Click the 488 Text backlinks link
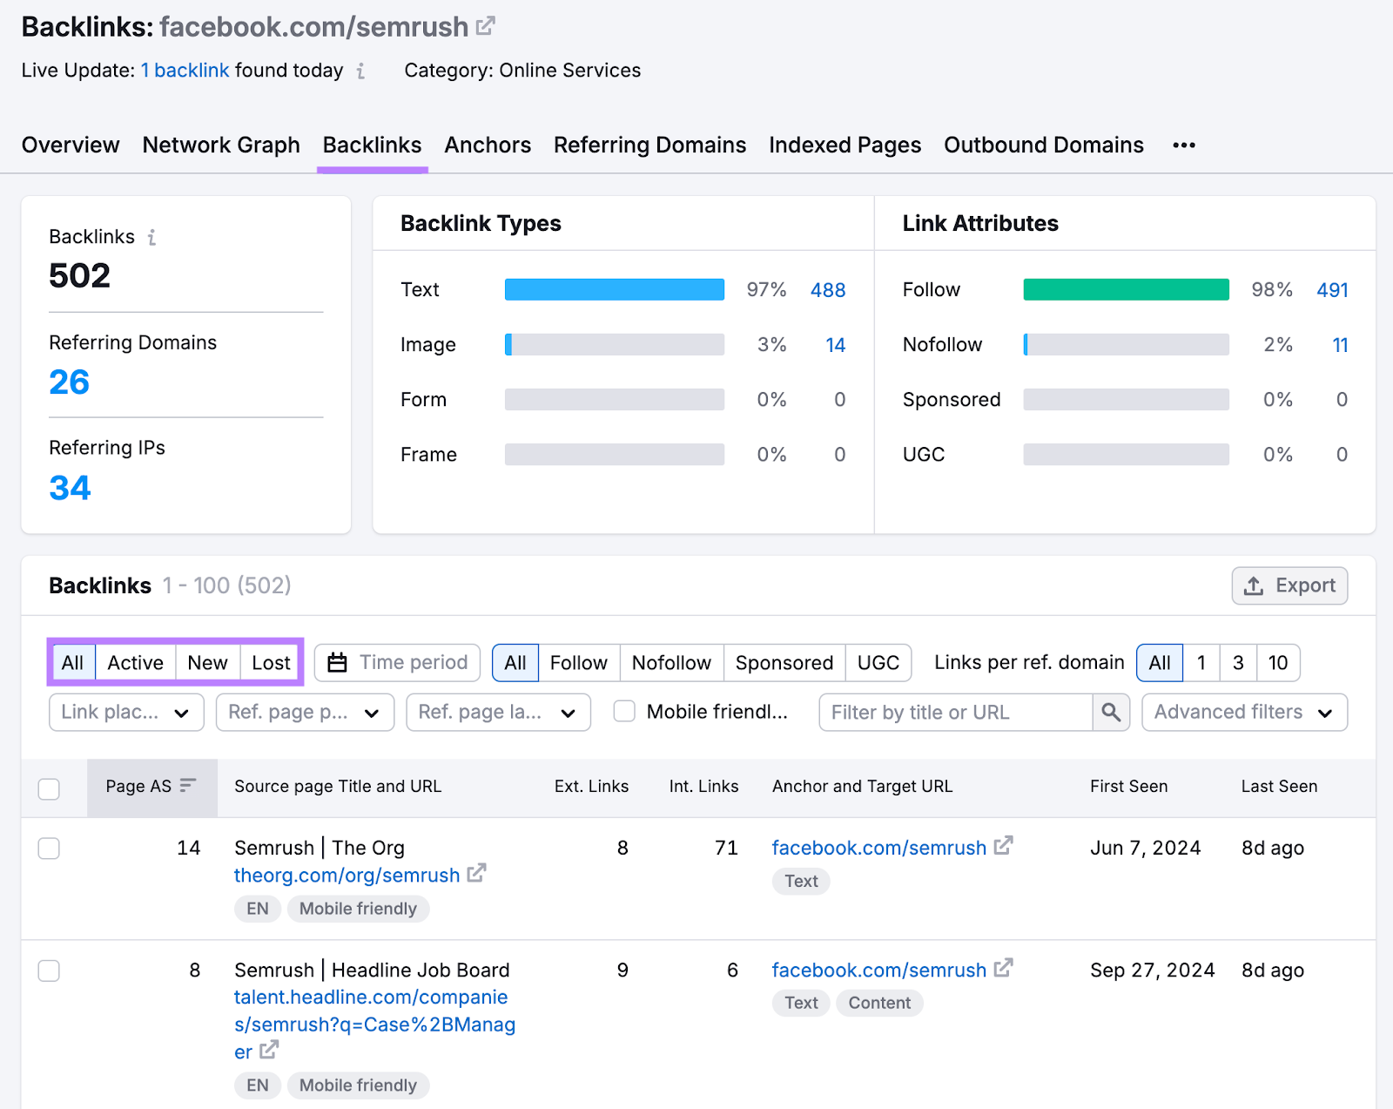The width and height of the screenshot is (1393, 1109). point(826,290)
